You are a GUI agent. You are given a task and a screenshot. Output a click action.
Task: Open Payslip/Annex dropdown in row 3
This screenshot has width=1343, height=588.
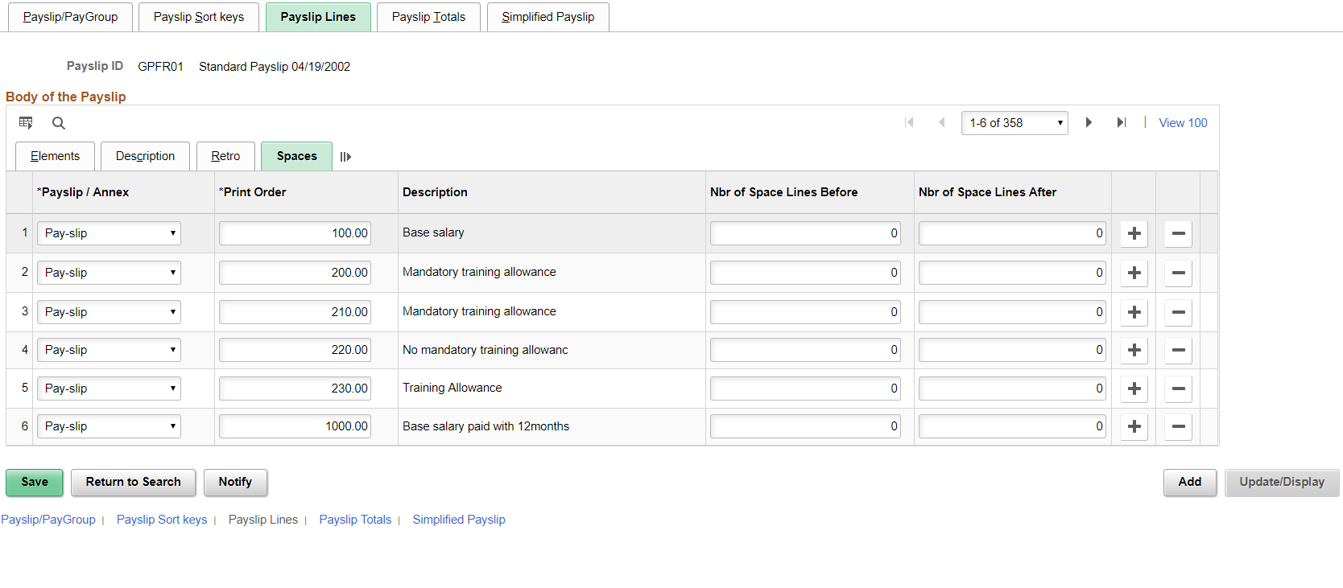(109, 312)
